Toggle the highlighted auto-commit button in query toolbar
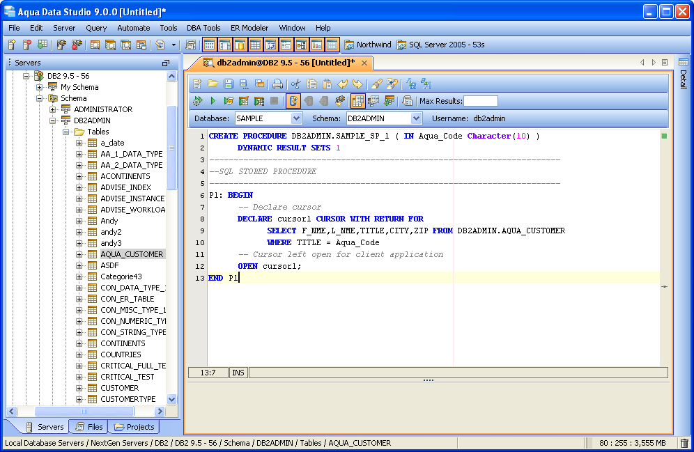694x452 pixels. click(x=293, y=101)
